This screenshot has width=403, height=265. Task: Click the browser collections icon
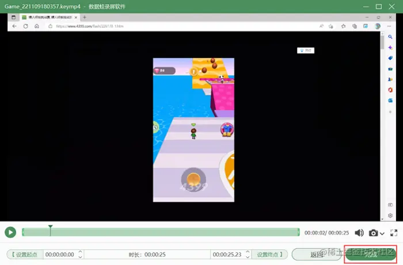click(355, 26)
